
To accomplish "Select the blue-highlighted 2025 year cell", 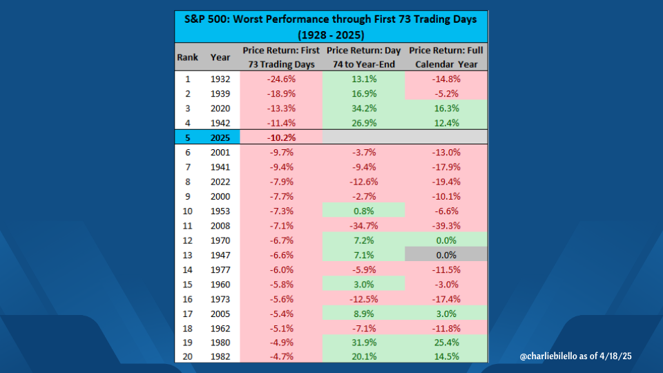I will [x=220, y=137].
